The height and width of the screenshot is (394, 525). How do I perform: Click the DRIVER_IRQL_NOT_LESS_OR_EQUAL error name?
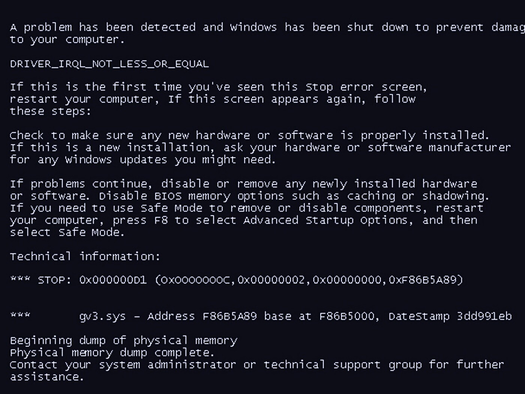click(x=109, y=64)
